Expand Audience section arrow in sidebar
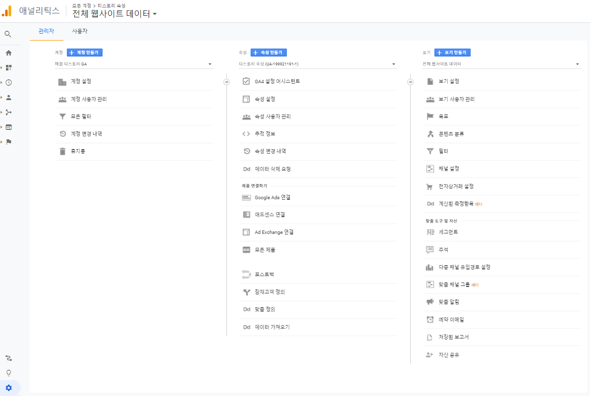The height and width of the screenshot is (396, 590). click(1, 98)
